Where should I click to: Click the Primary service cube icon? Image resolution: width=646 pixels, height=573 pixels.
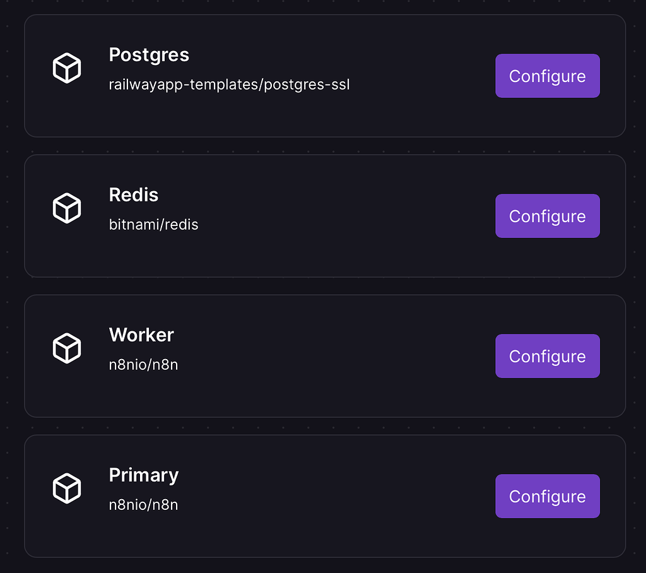coord(67,488)
